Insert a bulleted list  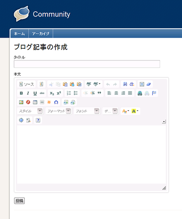click(x=76, y=93)
